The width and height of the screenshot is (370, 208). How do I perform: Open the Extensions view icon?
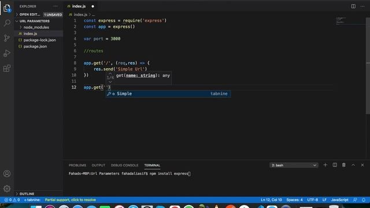(7, 68)
